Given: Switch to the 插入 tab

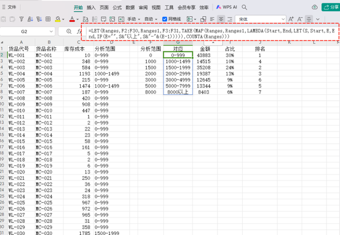Looking at the screenshot, I should click(x=91, y=7).
